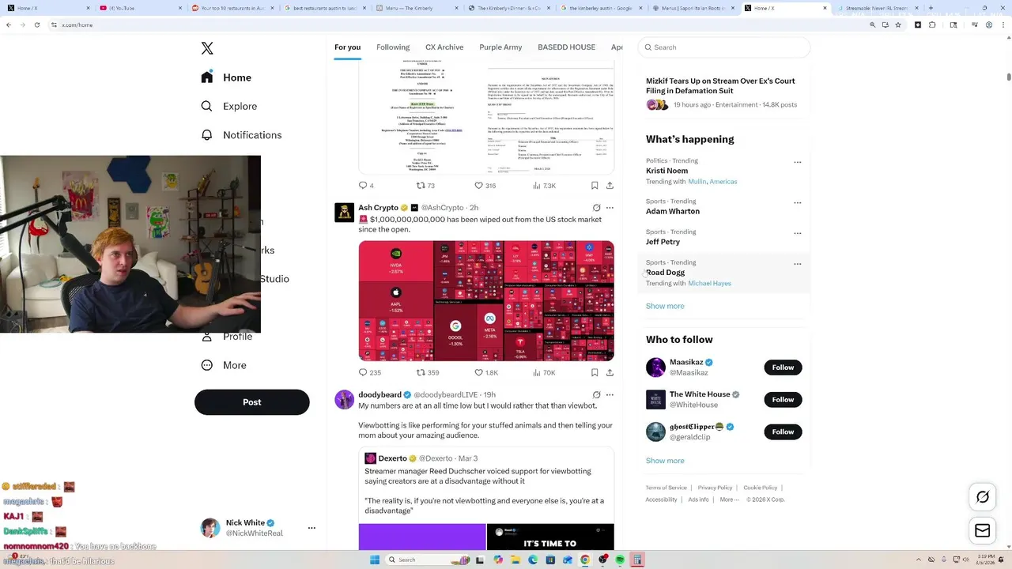Viewport: 1012px width, 569px height.
Task: Reload the page via browser refresh icon
Action: point(36,24)
